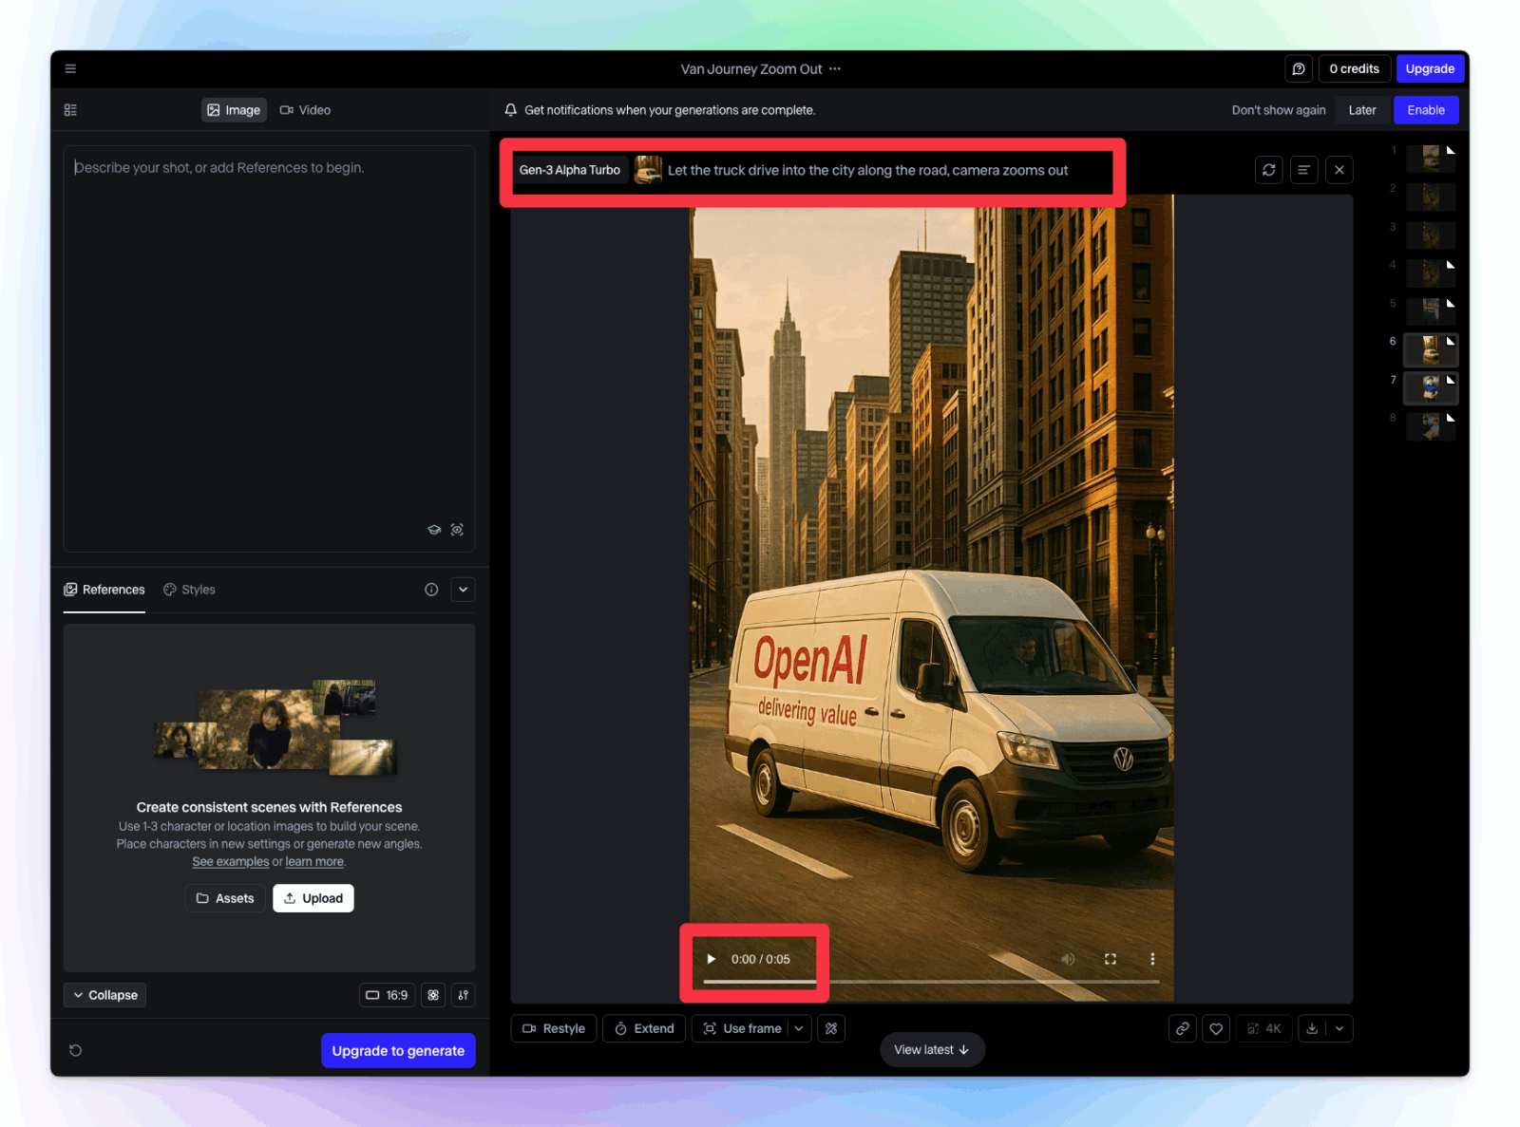Viewport: 1520px width, 1127px height.
Task: Click the Assets button
Action: coord(225,898)
